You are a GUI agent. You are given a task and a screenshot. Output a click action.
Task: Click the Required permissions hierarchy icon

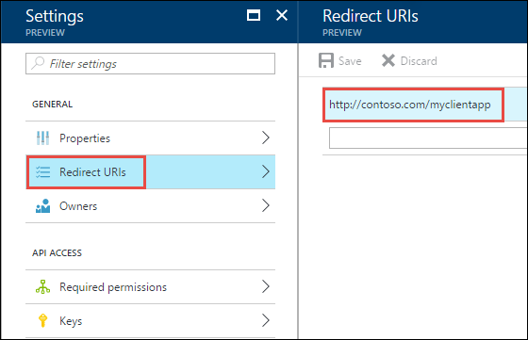42,287
